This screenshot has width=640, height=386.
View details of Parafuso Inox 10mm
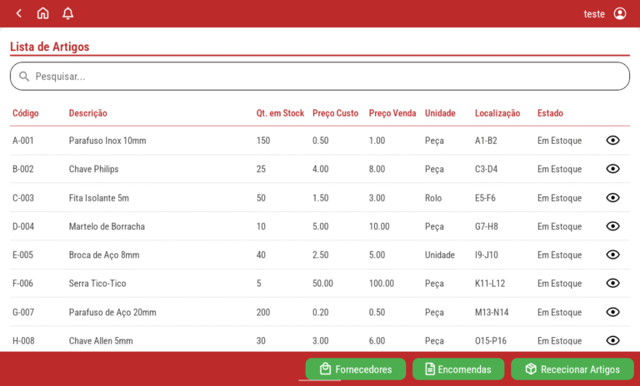pyautogui.click(x=612, y=141)
